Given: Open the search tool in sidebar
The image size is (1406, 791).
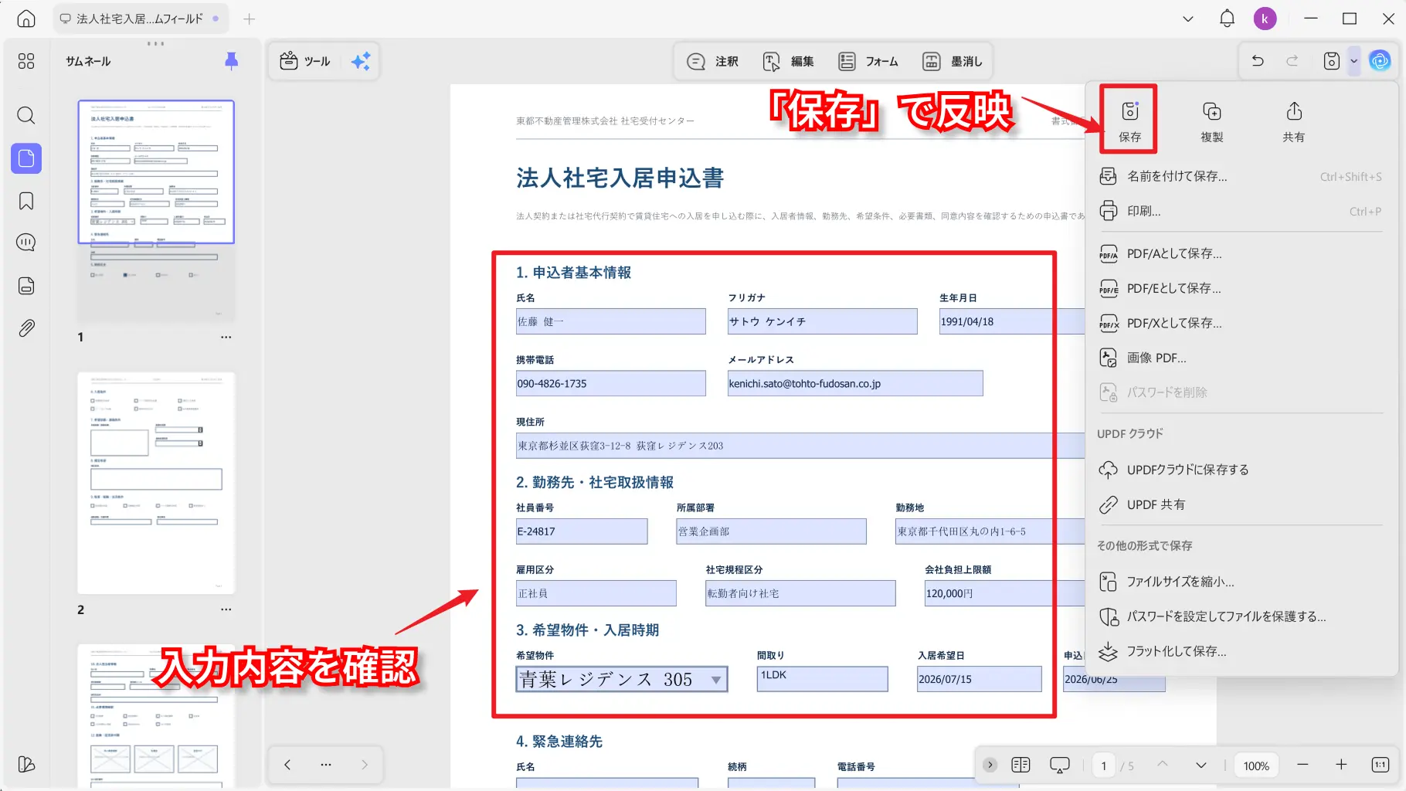Looking at the screenshot, I should [26, 116].
